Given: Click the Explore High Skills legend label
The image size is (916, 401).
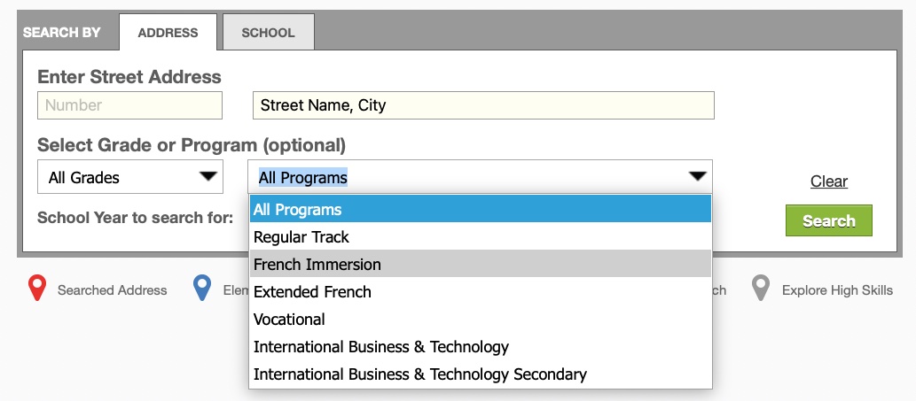Looking at the screenshot, I should (837, 289).
